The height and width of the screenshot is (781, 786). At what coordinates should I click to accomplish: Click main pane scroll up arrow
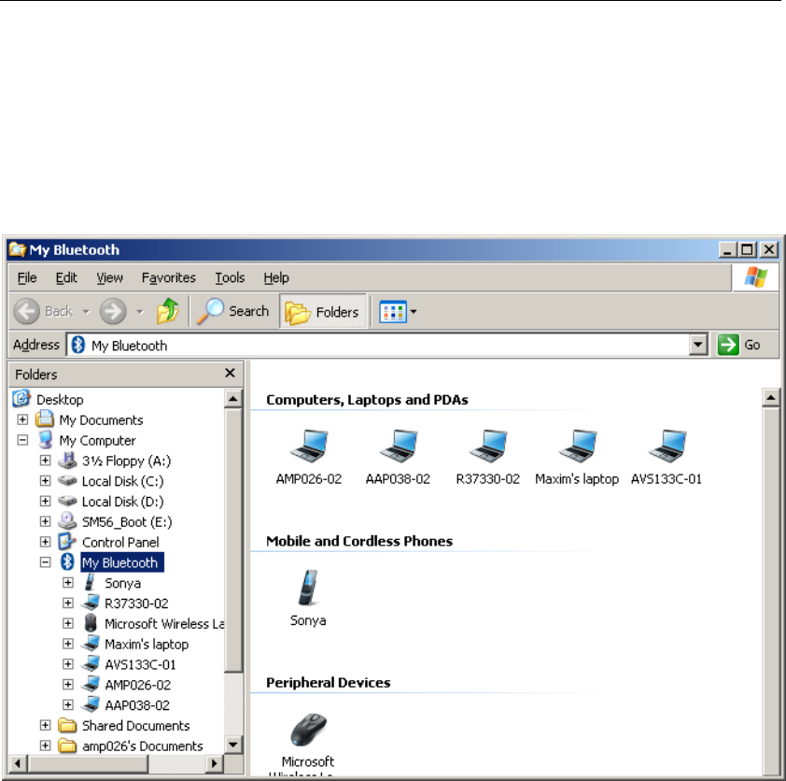[771, 397]
